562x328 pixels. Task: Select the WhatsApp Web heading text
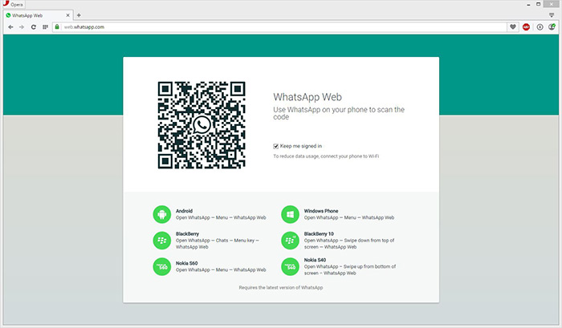tap(307, 97)
